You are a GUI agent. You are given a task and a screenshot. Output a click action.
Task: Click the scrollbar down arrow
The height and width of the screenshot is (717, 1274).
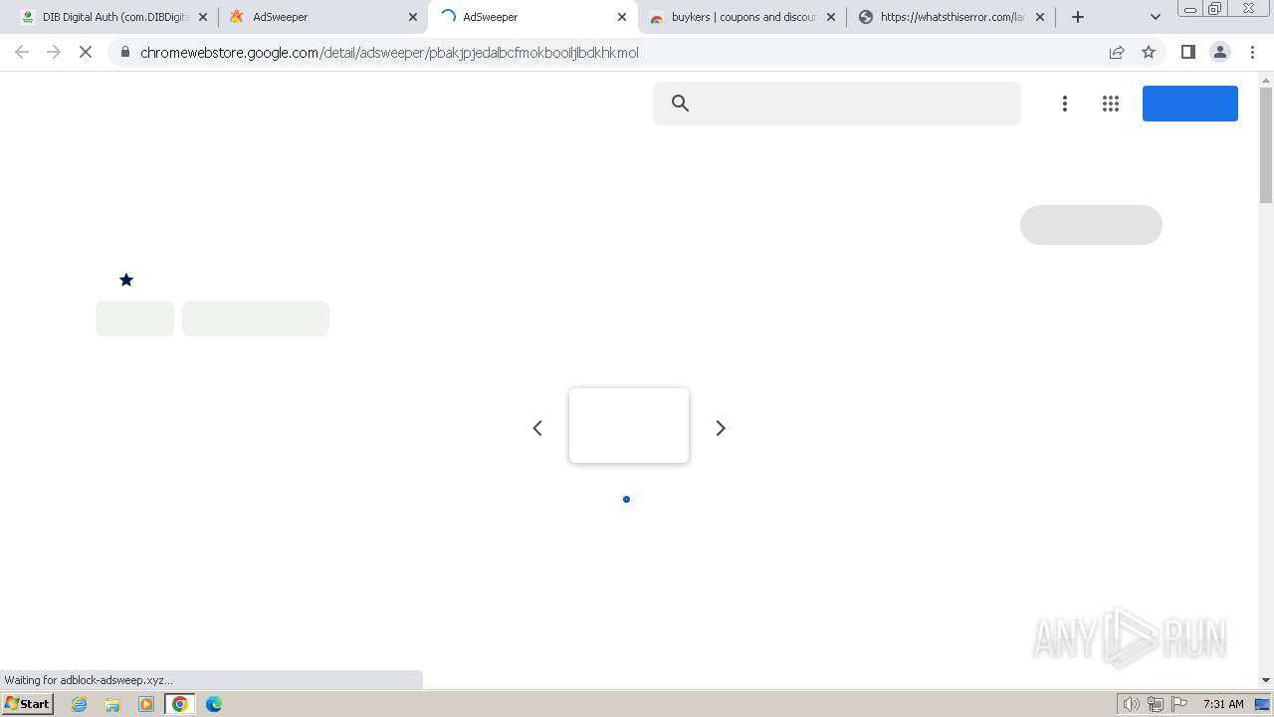(x=1266, y=680)
